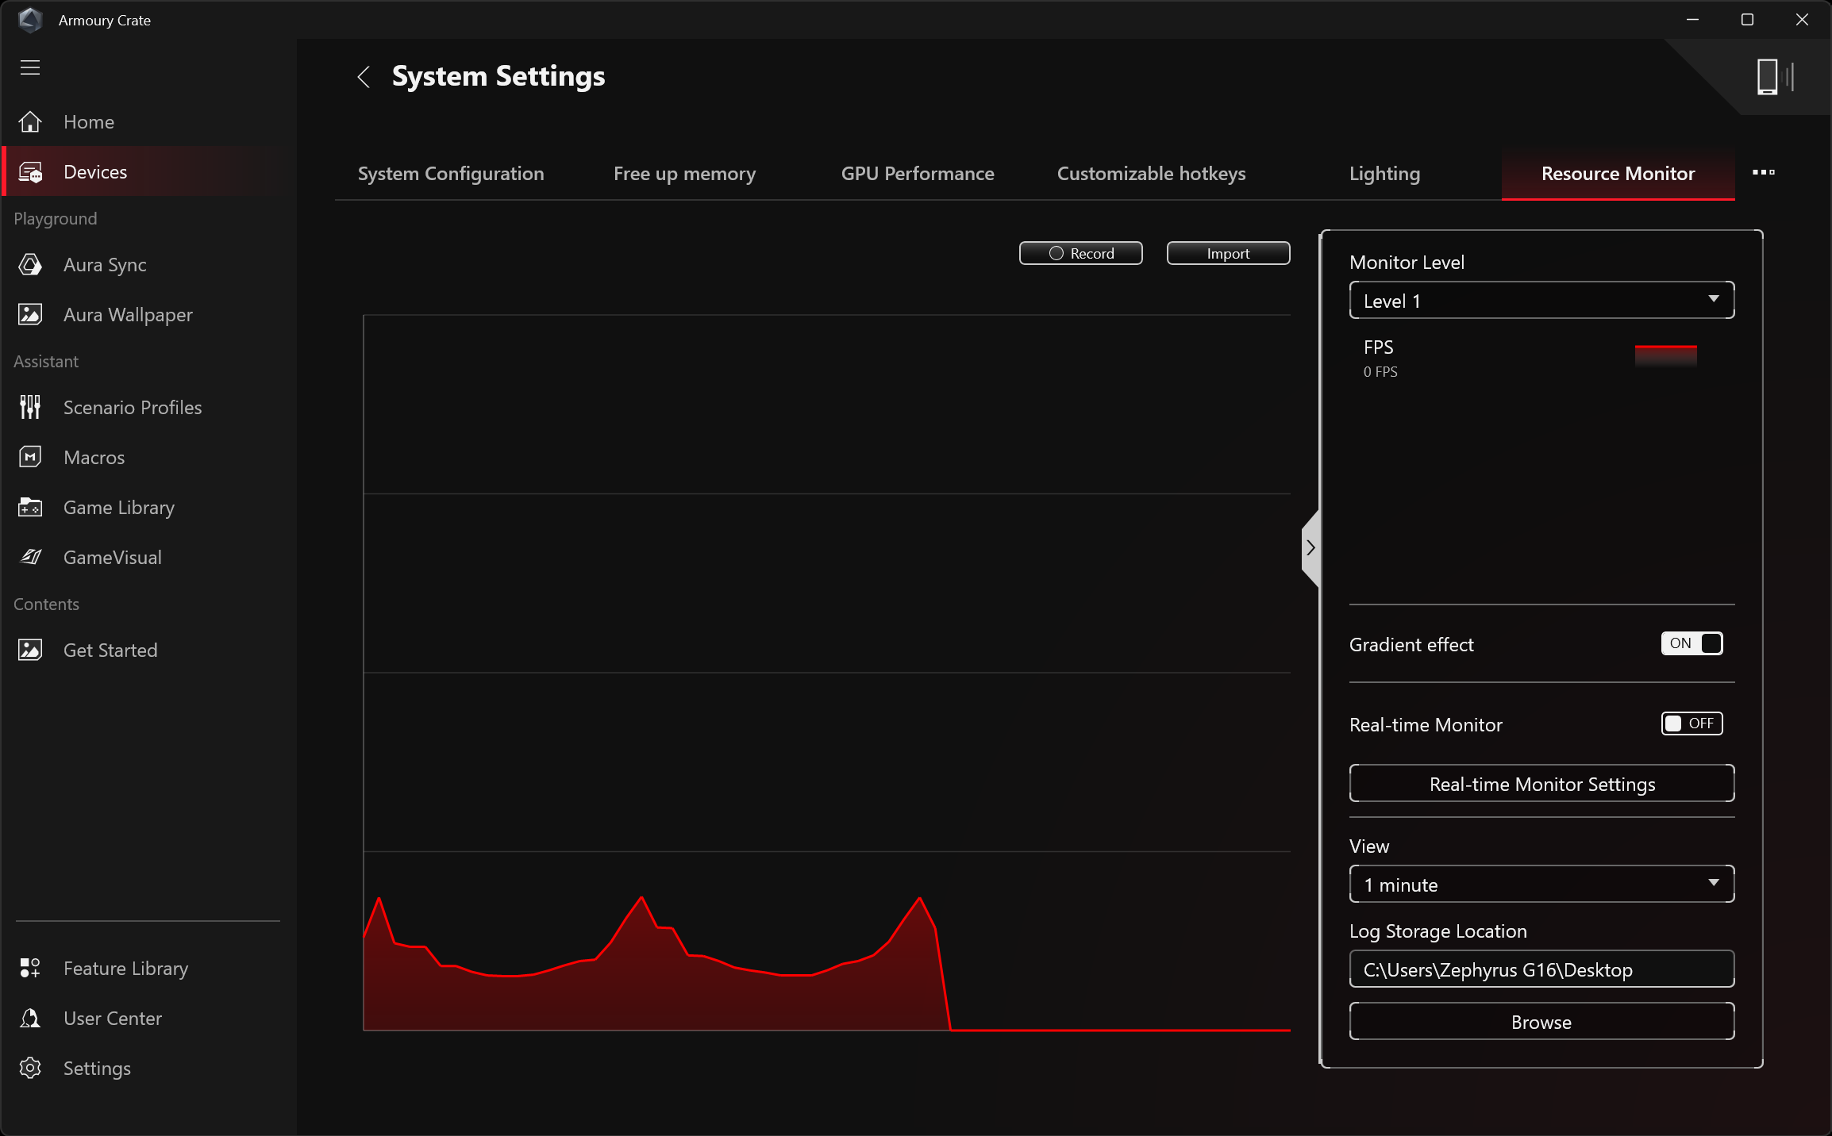Open the View duration dropdown
Viewport: 1832px width, 1136px height.
tap(1541, 885)
